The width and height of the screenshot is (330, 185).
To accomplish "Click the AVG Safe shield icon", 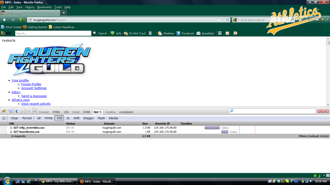I will pos(113,33).
